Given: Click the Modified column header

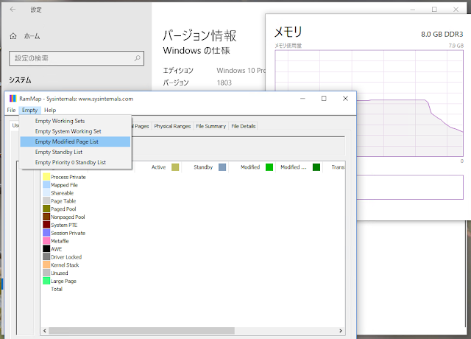Looking at the screenshot, I should coord(250,167).
